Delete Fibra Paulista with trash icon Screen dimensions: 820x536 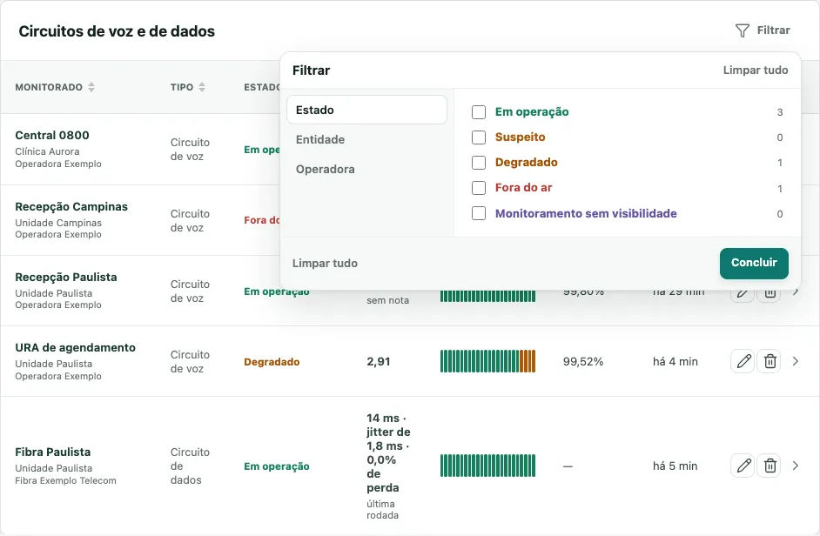tap(770, 466)
